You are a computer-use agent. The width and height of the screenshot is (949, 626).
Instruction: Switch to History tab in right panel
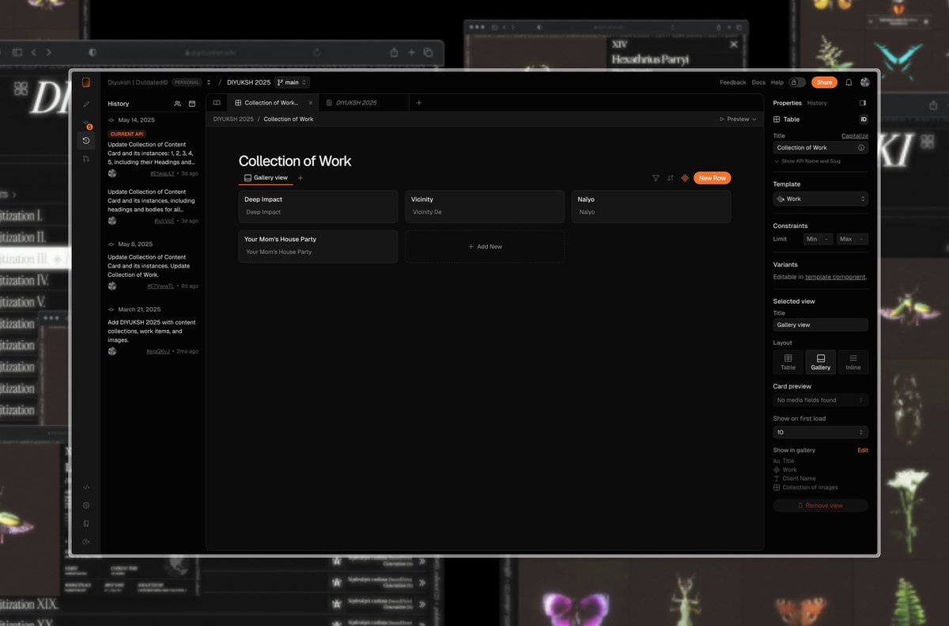[x=817, y=103]
